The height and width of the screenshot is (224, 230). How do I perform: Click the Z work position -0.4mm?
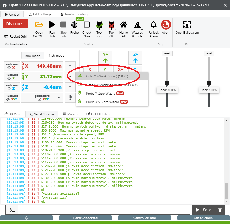pyautogui.click(x=42, y=87)
